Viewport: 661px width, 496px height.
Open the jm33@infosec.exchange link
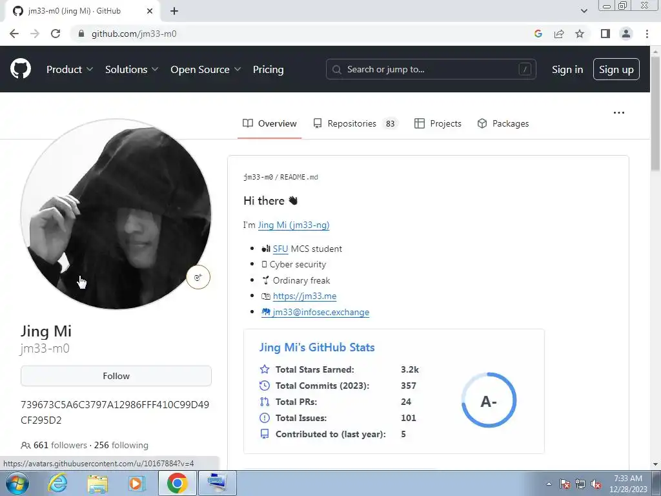315,312
